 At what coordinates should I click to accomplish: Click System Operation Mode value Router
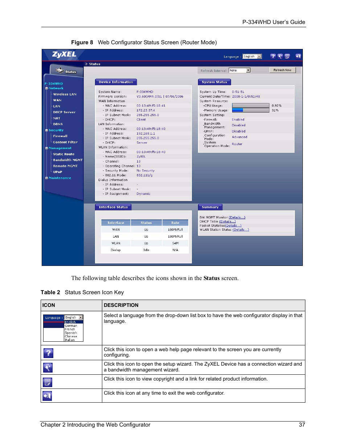point(237,144)
